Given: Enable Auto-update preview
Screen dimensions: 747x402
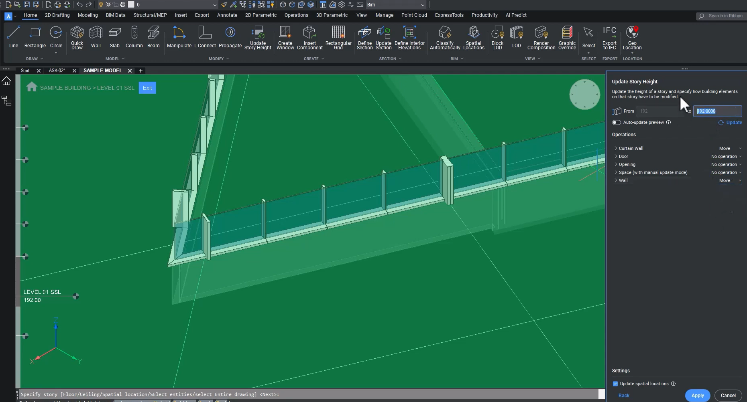Looking at the screenshot, I should 617,122.
